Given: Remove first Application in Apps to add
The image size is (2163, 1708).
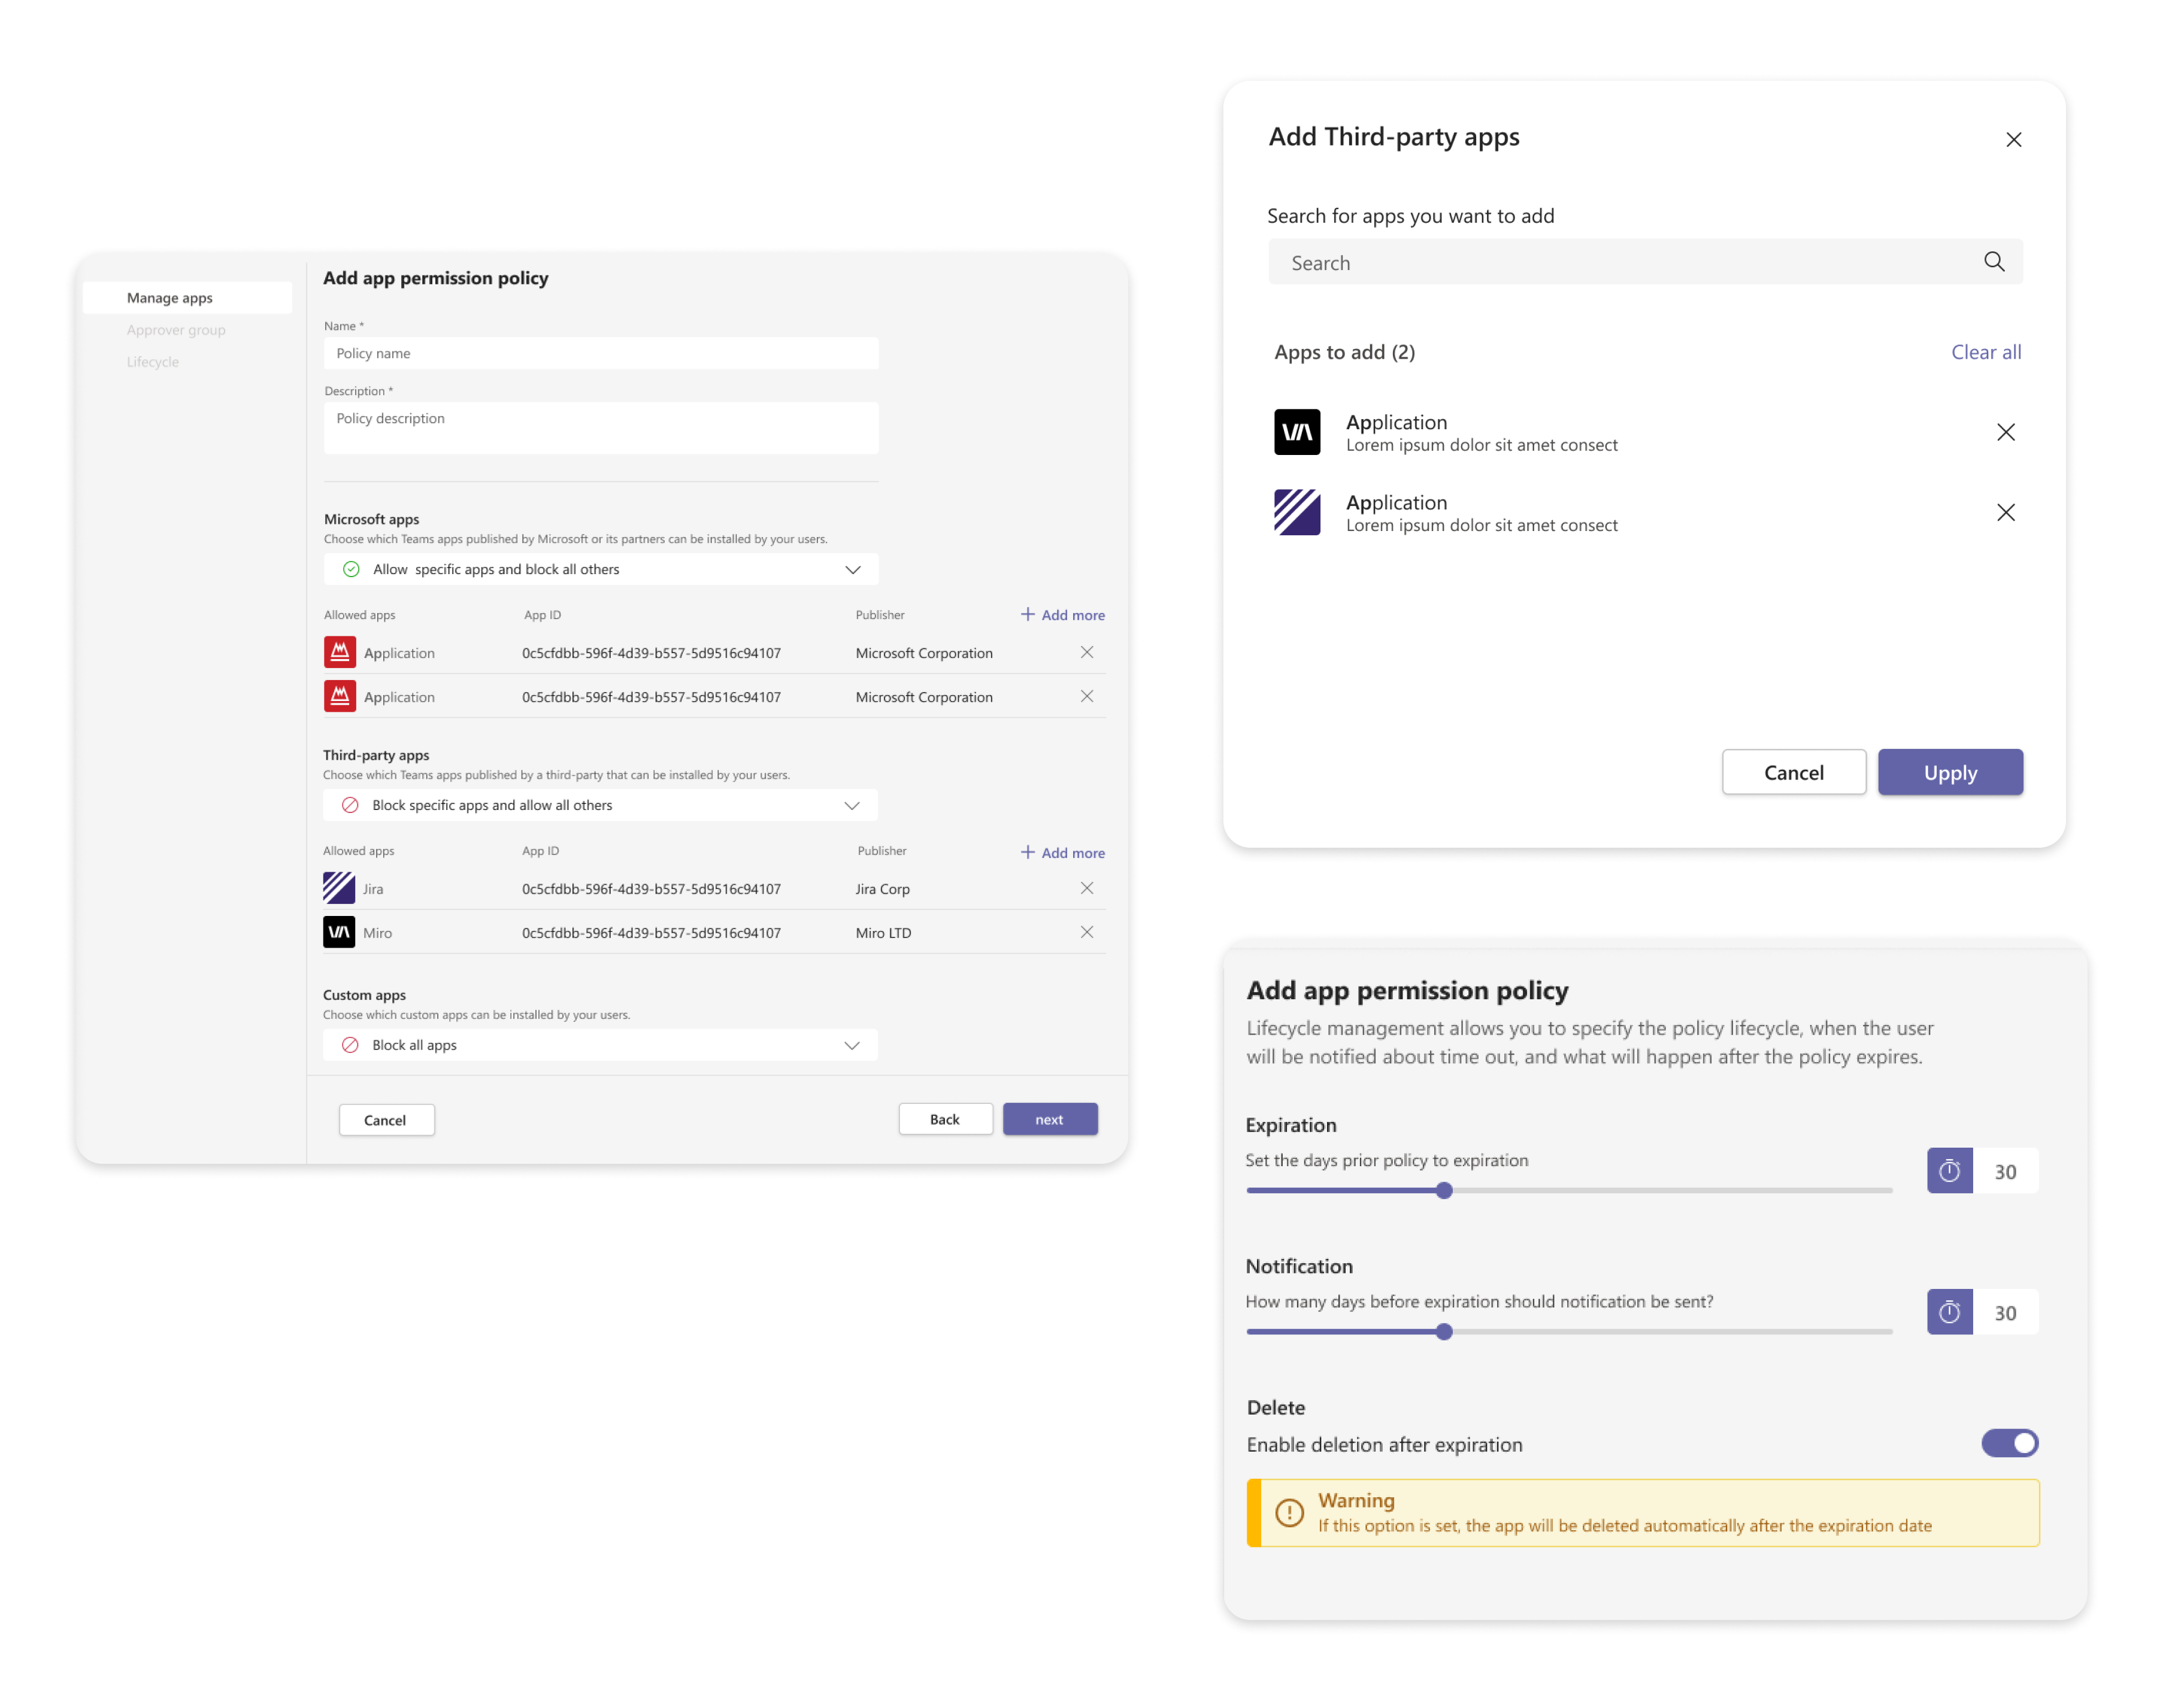Looking at the screenshot, I should (x=2005, y=432).
